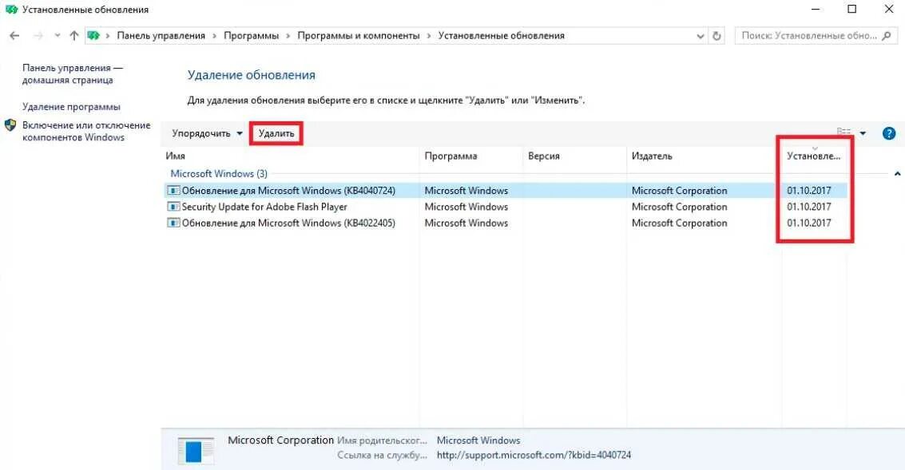The width and height of the screenshot is (905, 470).
Task: Open view options dropdown arrow
Action: pyautogui.click(x=863, y=133)
